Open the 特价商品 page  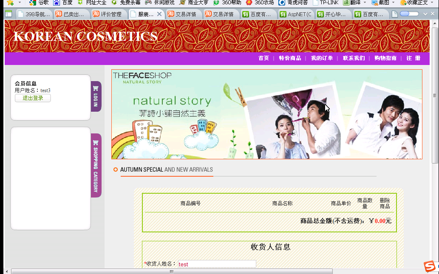[x=290, y=58]
